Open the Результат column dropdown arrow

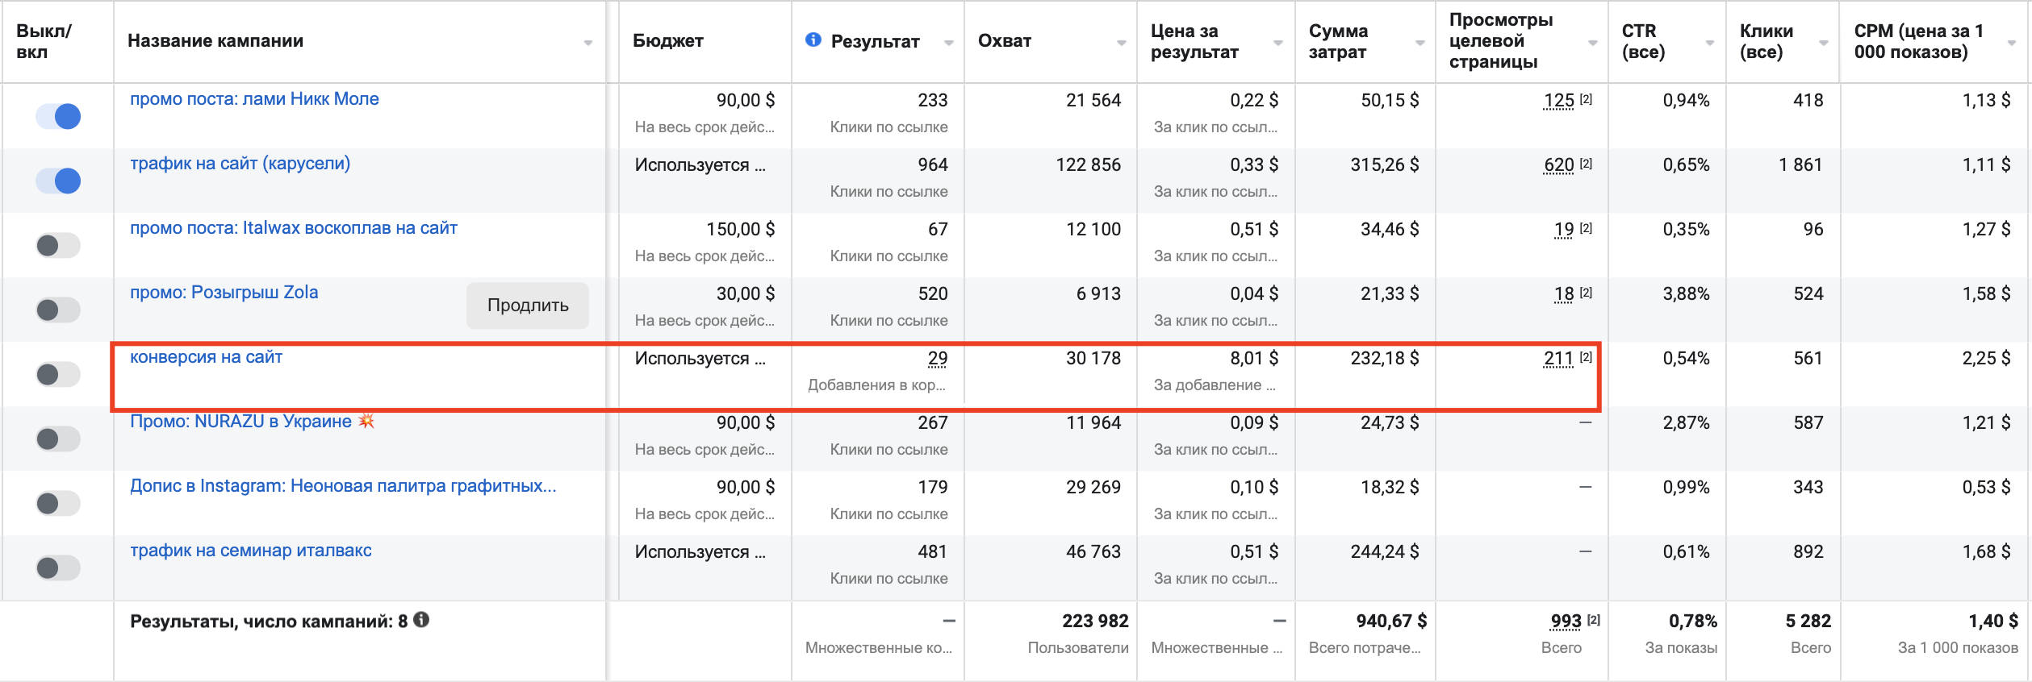click(949, 43)
